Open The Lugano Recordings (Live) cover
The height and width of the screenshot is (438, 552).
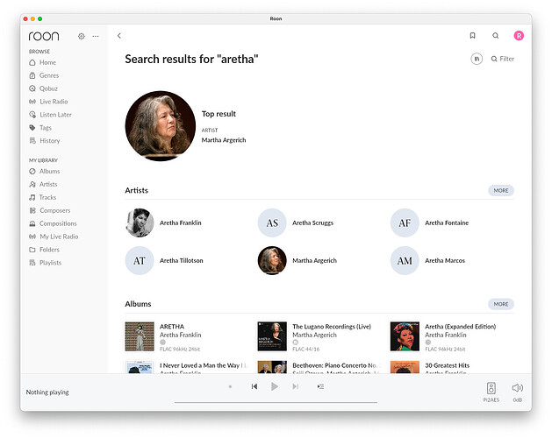pyautogui.click(x=272, y=336)
